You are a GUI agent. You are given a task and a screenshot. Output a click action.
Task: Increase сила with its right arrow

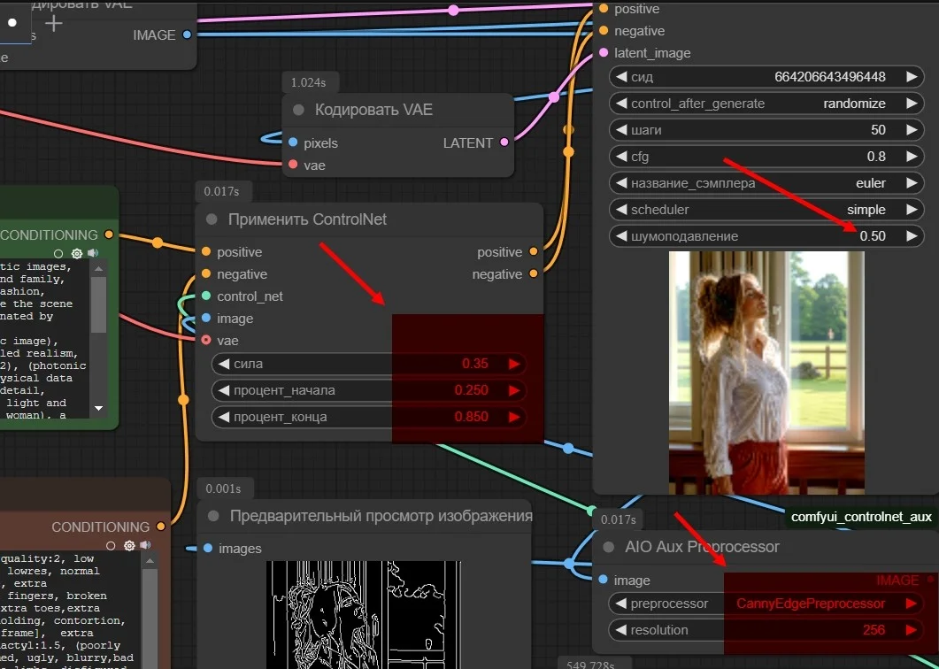[x=514, y=364]
